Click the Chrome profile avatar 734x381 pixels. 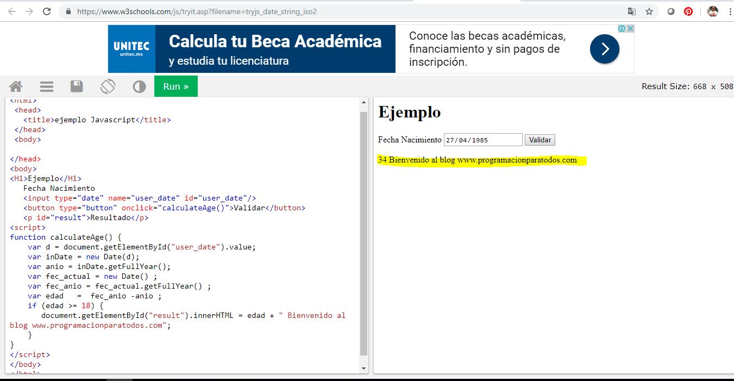(x=712, y=11)
